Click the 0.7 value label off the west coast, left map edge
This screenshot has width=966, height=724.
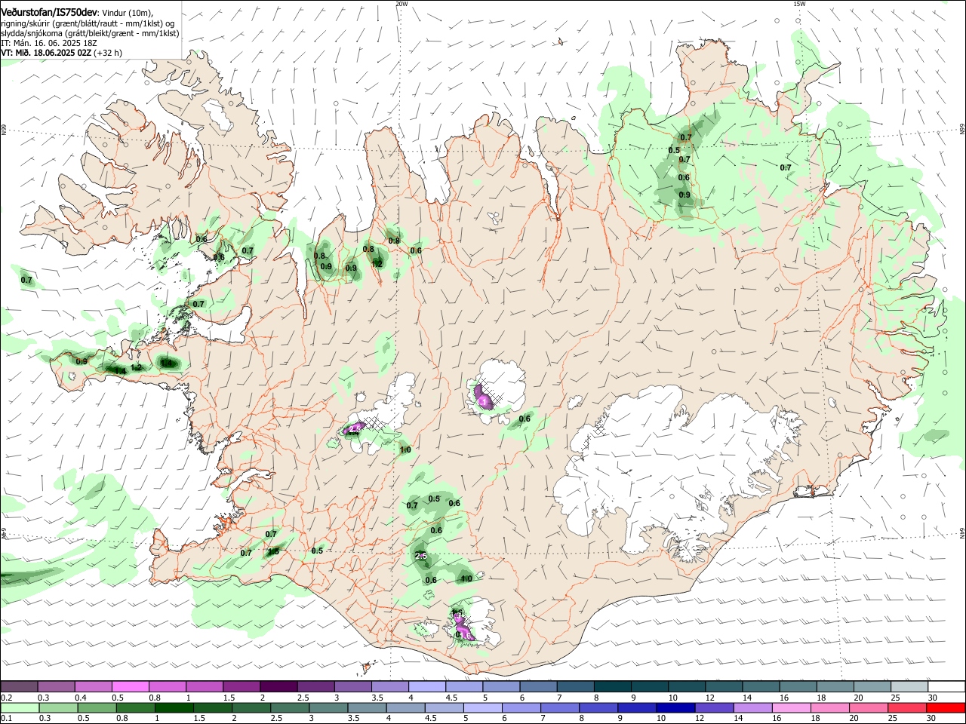(27, 280)
